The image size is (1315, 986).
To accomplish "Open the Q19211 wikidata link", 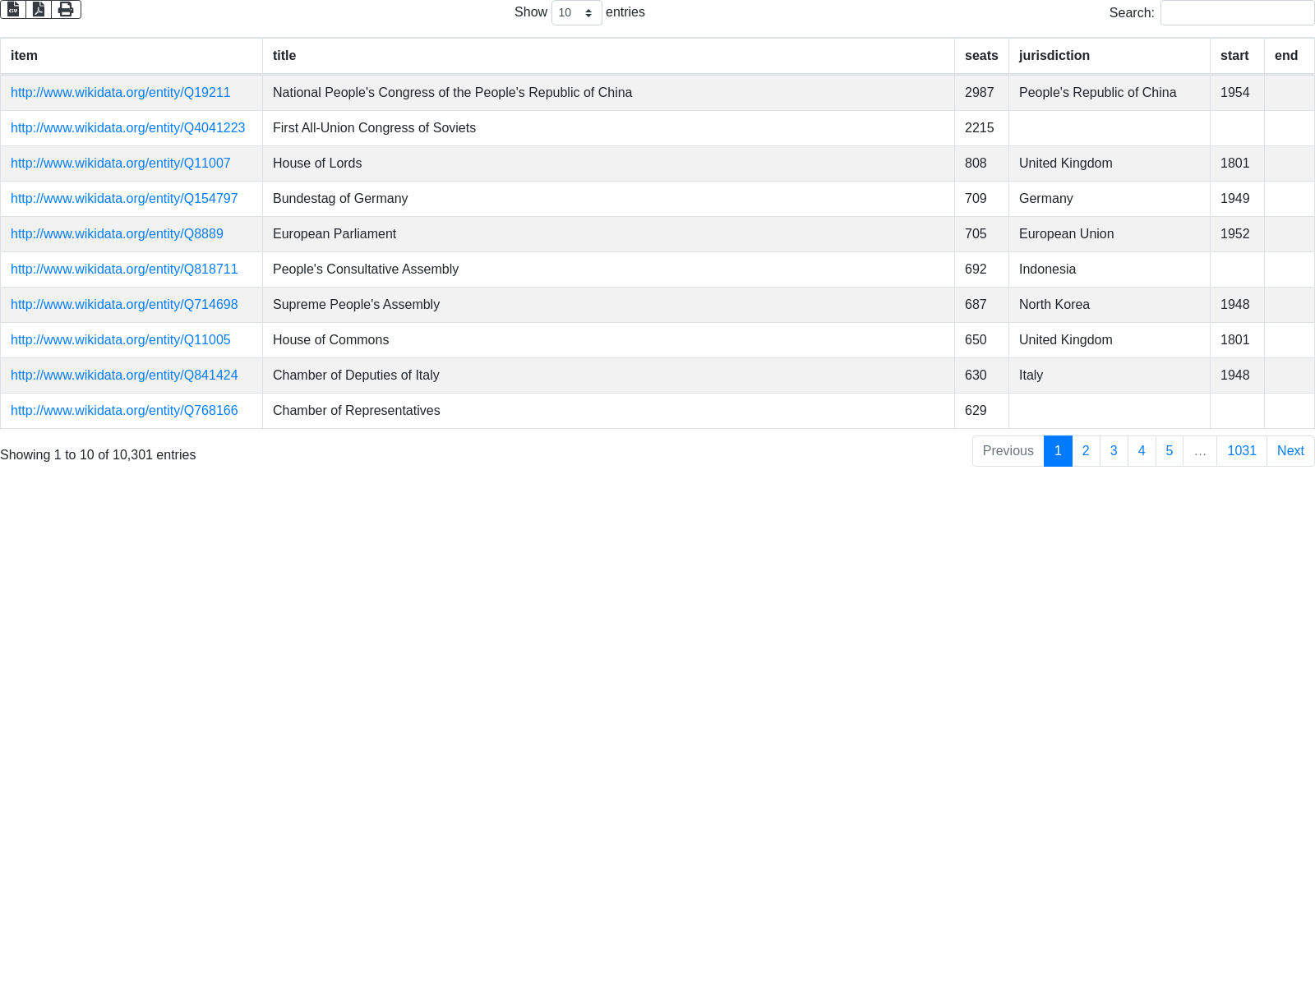I will (x=121, y=93).
